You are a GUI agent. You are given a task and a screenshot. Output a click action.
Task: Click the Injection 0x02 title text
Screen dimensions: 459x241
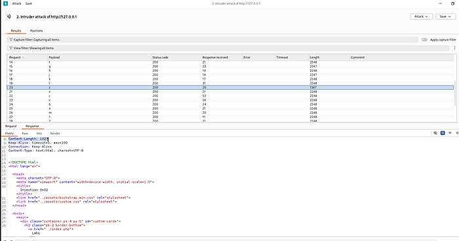tap(34, 190)
